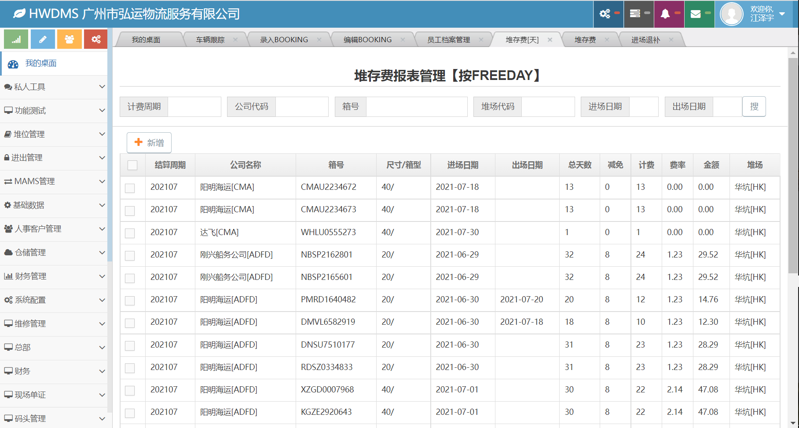The width and height of the screenshot is (799, 428).
Task: Click the orange users shortcut icon
Action: coord(70,39)
